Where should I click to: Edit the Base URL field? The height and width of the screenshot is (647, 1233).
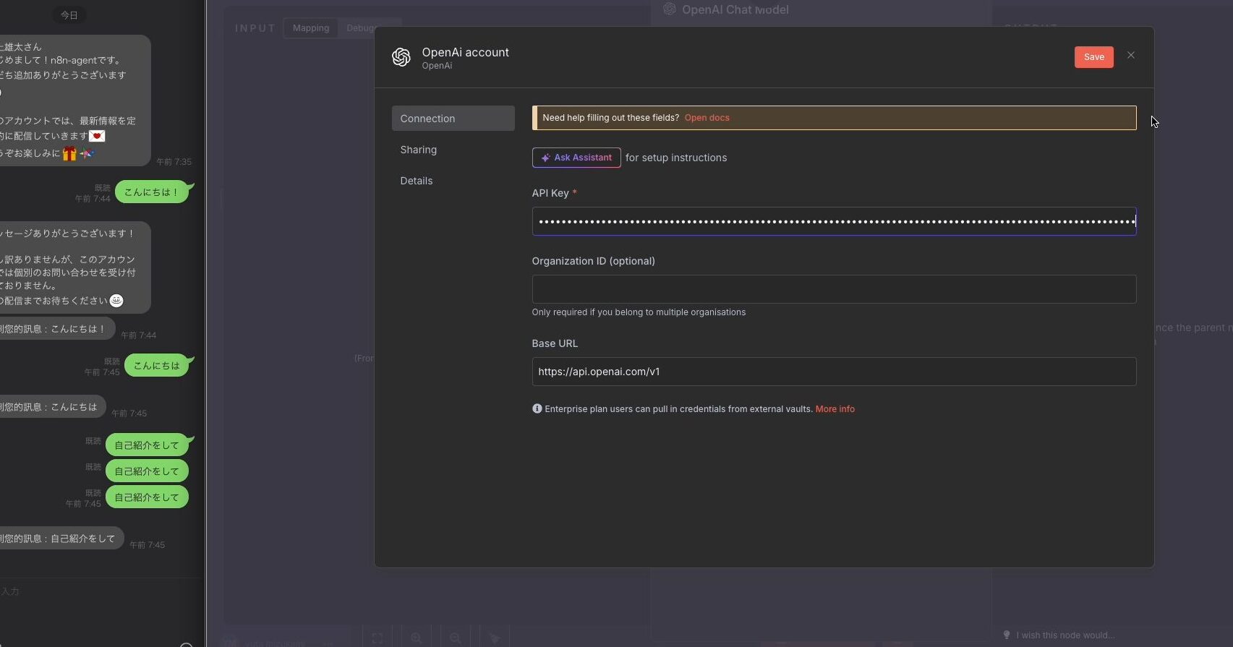(834, 372)
